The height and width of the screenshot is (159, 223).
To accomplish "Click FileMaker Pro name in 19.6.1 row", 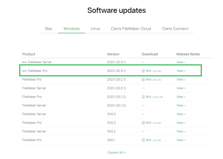I will 32,140.
